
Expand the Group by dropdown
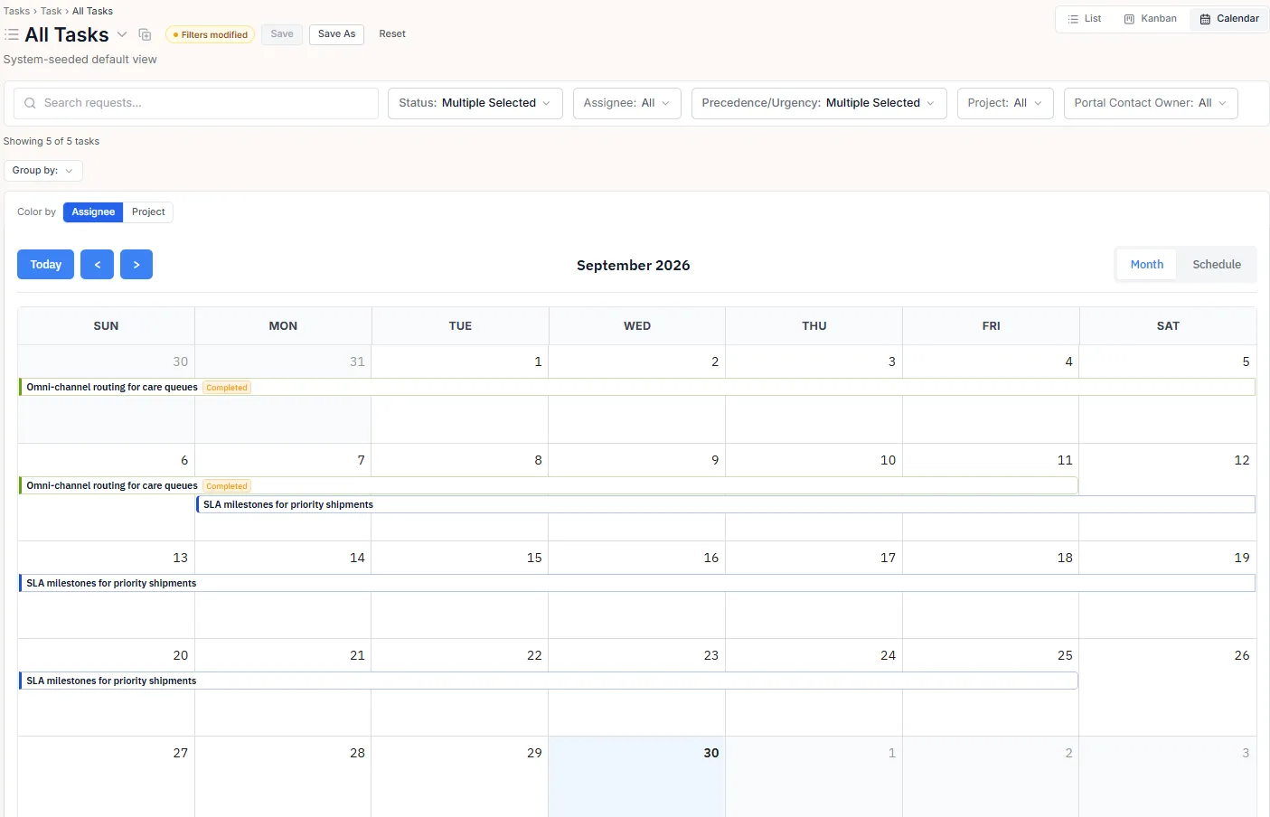point(43,171)
